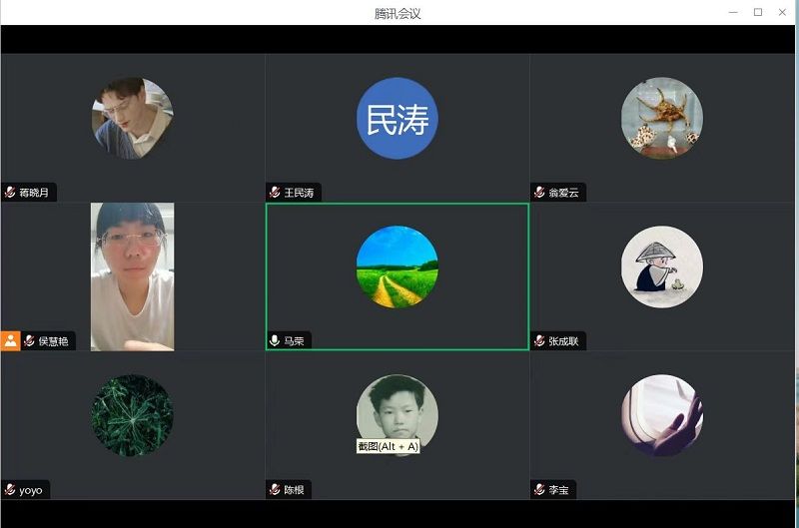Select the green plant avatar of yoyo

point(132,415)
